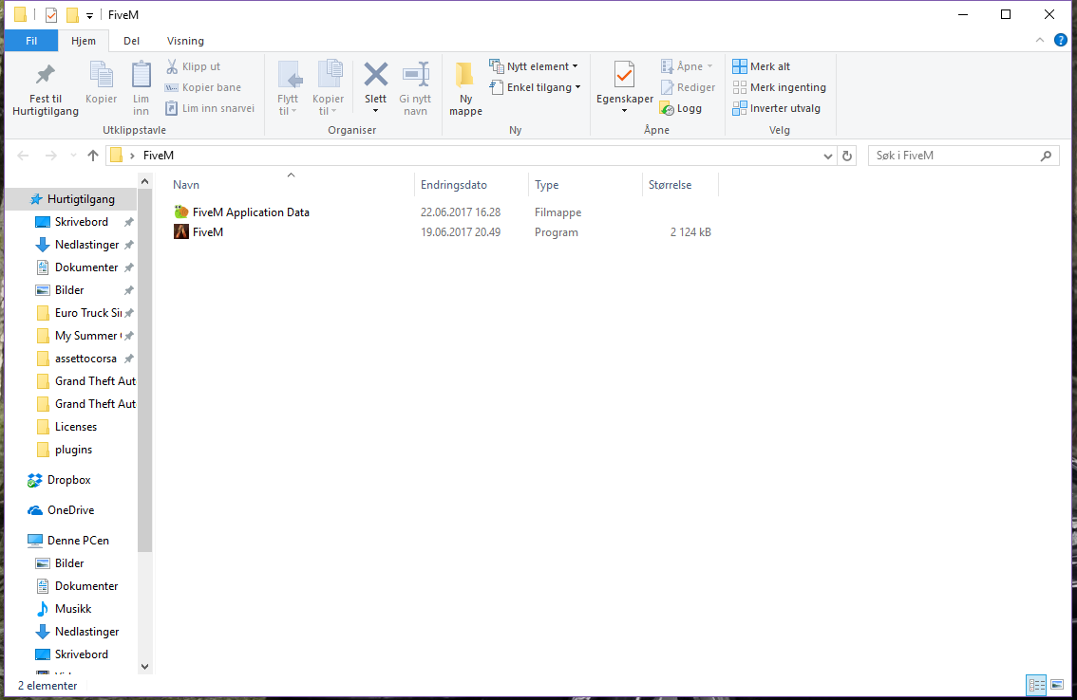Screen dimensions: 1077x700
Task: Open the Flytt til menu
Action: click(288, 89)
